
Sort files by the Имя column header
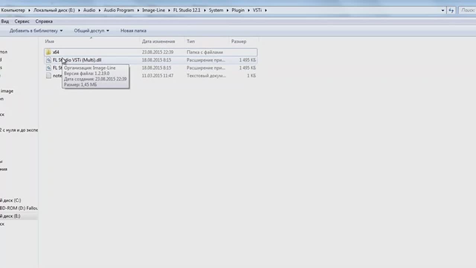50,42
